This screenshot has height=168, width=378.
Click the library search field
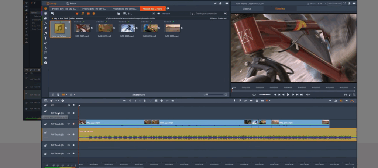(209, 14)
